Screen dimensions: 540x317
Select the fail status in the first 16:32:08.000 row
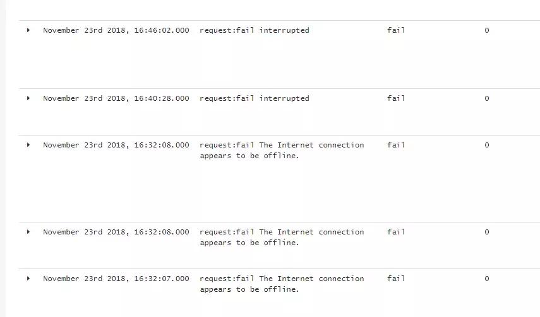point(396,145)
